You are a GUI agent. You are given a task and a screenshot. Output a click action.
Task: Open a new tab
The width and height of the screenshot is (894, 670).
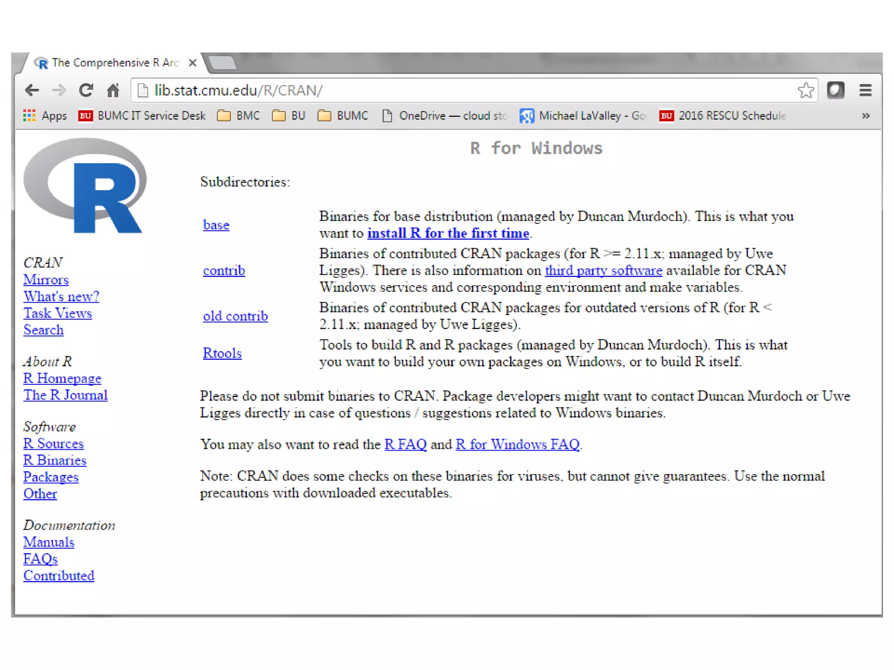click(223, 63)
